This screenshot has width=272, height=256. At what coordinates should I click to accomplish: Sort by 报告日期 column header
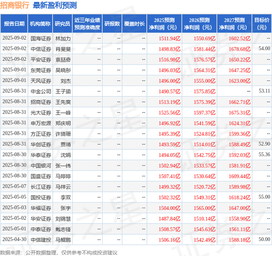tap(14, 24)
